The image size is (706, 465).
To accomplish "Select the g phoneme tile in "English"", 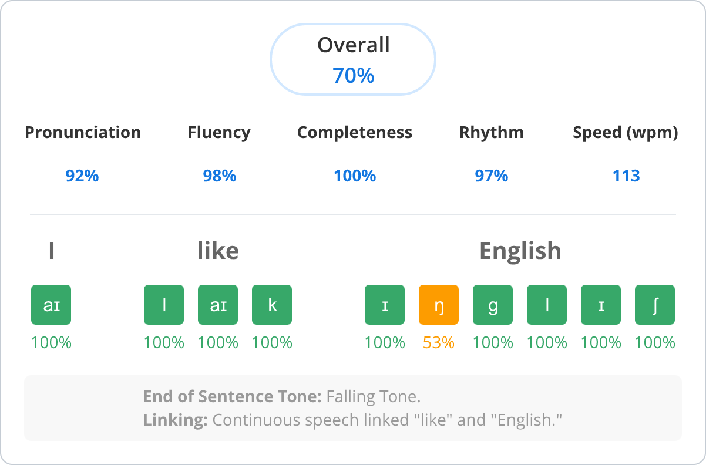I will pyautogui.click(x=493, y=305).
